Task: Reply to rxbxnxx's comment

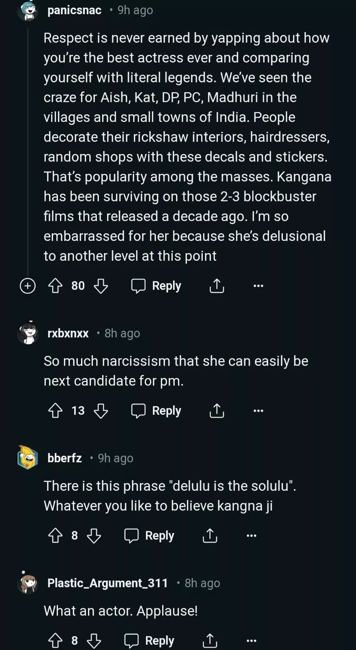Action: coord(156,411)
